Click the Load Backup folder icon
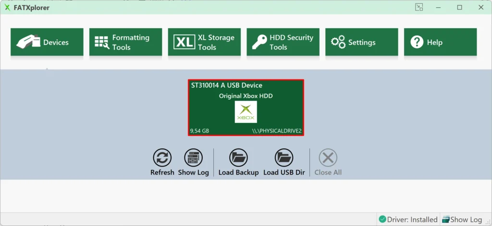492x226 pixels. pos(238,158)
